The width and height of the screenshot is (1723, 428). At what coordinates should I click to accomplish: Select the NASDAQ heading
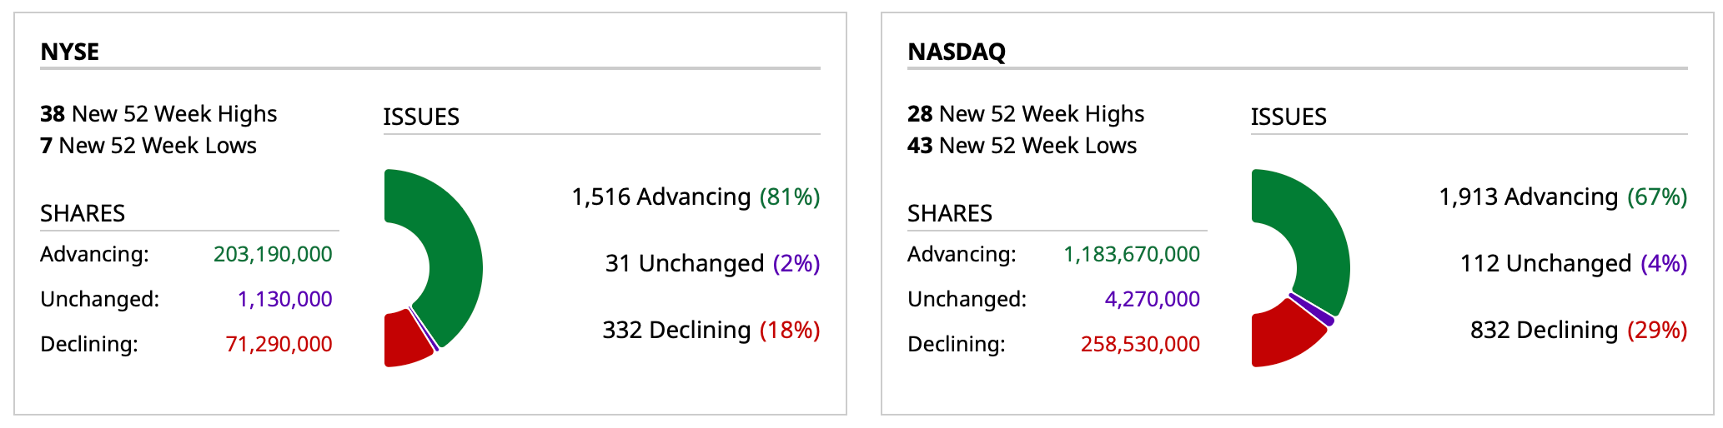(957, 52)
